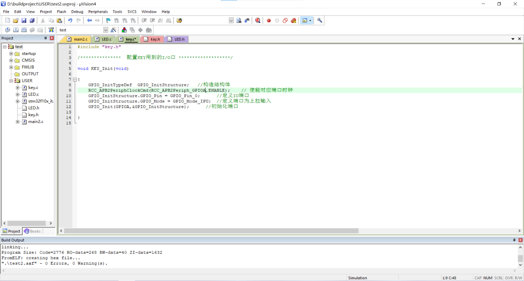Find in files icon
This screenshot has height=281, width=524.
(239, 21)
